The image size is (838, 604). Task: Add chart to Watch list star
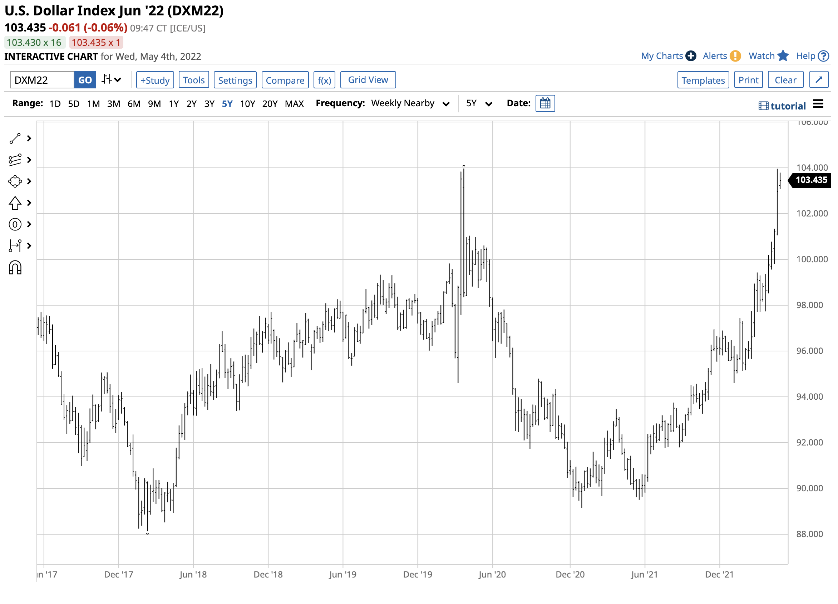[x=783, y=56]
